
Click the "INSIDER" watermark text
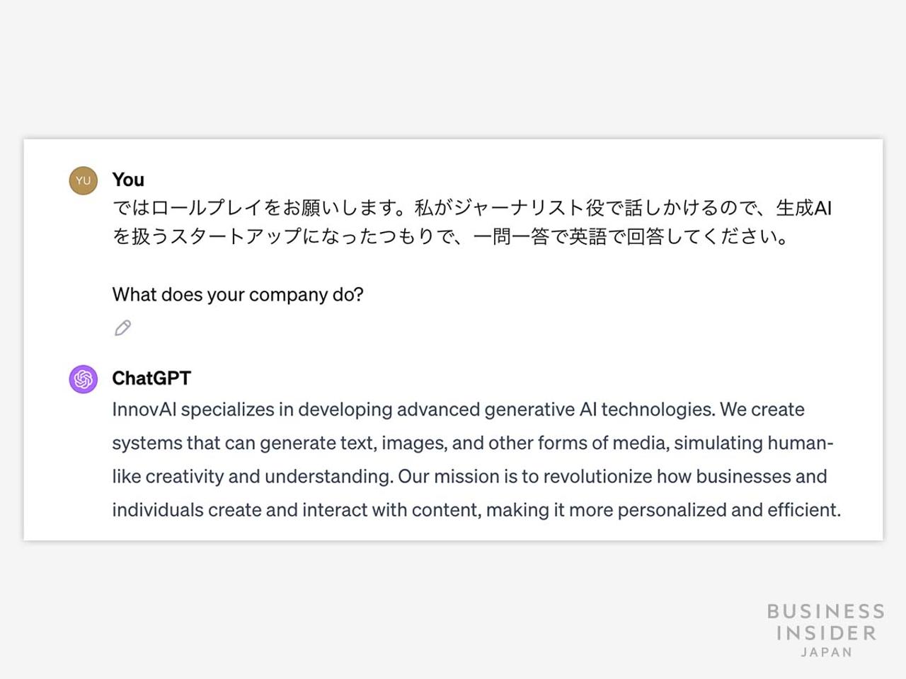pyautogui.click(x=826, y=633)
